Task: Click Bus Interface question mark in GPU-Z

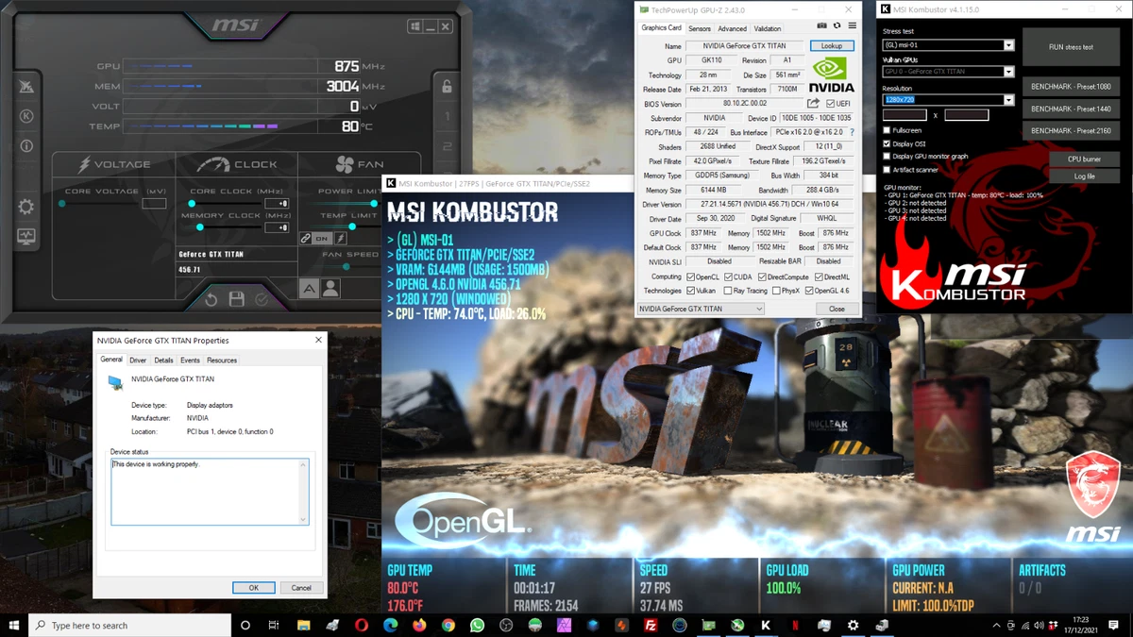Action: (852, 132)
